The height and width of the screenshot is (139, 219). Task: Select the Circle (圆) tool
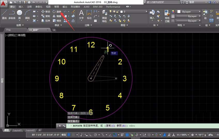(19, 14)
